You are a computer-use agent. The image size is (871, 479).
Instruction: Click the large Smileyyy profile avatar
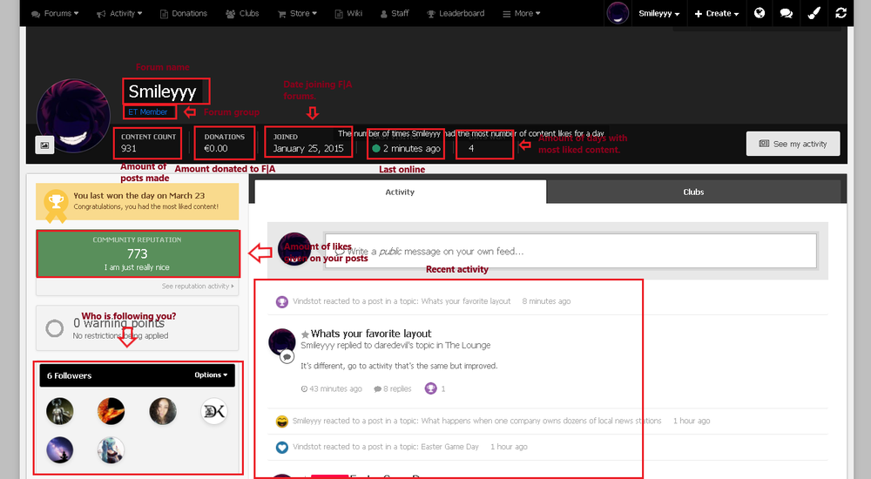[x=73, y=116]
